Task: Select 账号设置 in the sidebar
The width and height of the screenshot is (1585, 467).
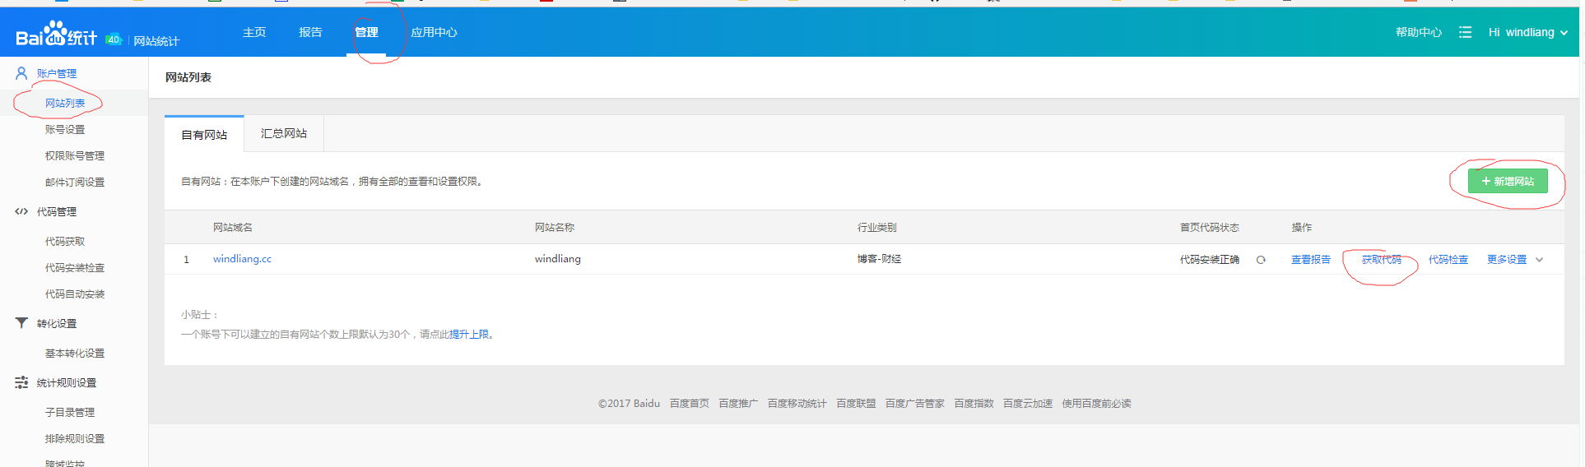Action: 65,129
